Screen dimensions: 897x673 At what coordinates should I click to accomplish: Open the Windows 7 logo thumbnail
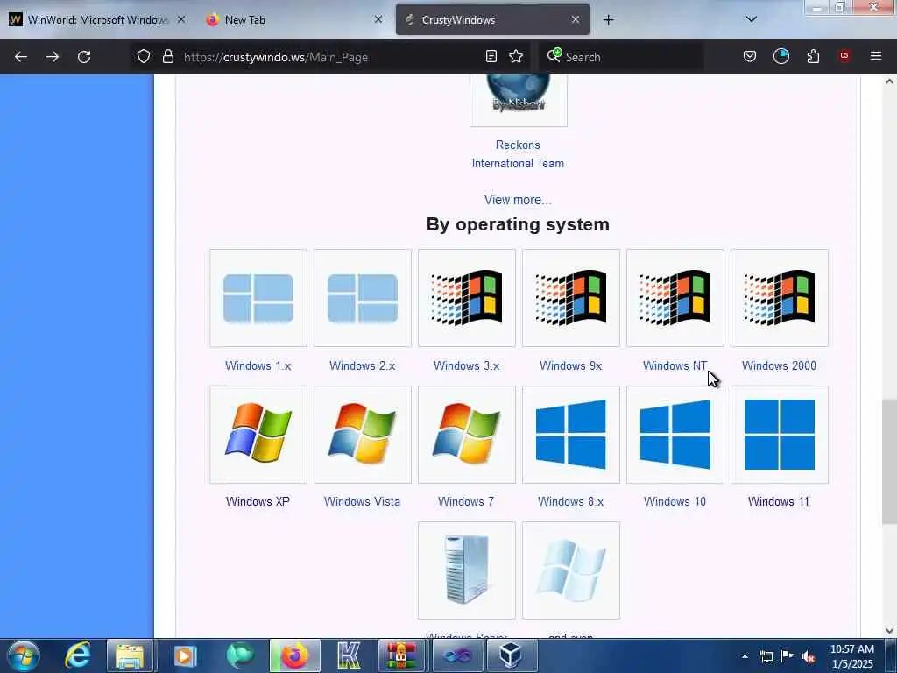click(466, 435)
